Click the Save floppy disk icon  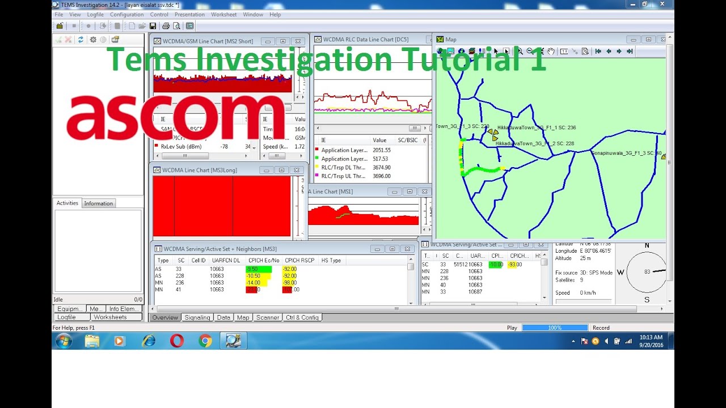tap(153, 25)
